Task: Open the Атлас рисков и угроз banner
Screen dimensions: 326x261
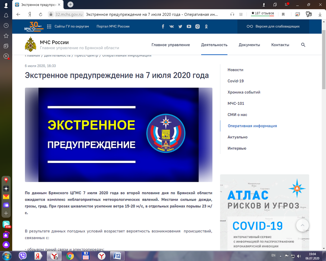Action: click(x=265, y=212)
